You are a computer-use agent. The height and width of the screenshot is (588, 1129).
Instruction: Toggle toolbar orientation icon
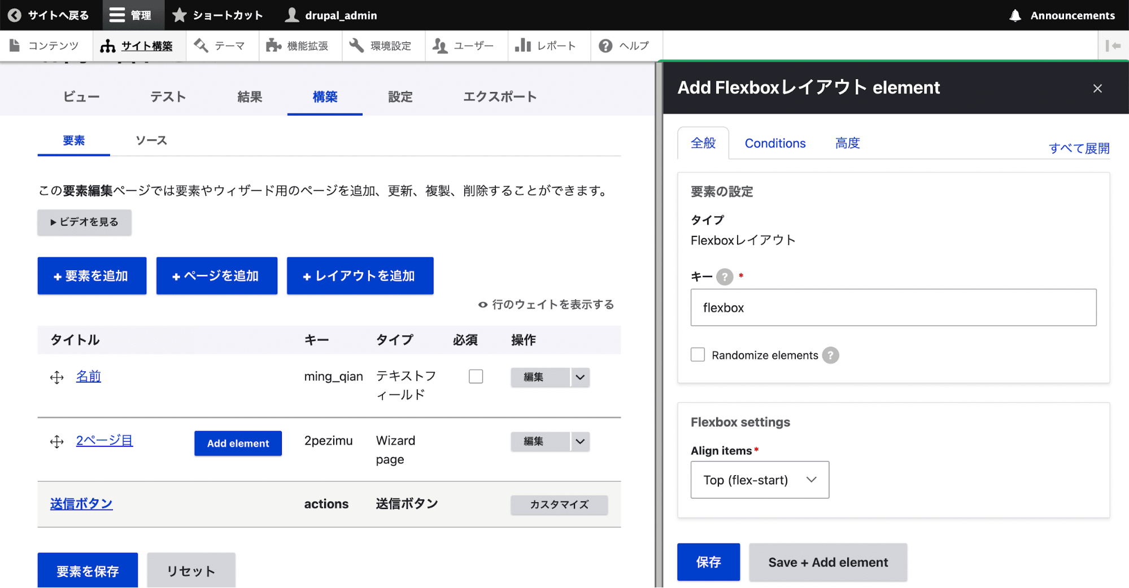click(x=1113, y=46)
